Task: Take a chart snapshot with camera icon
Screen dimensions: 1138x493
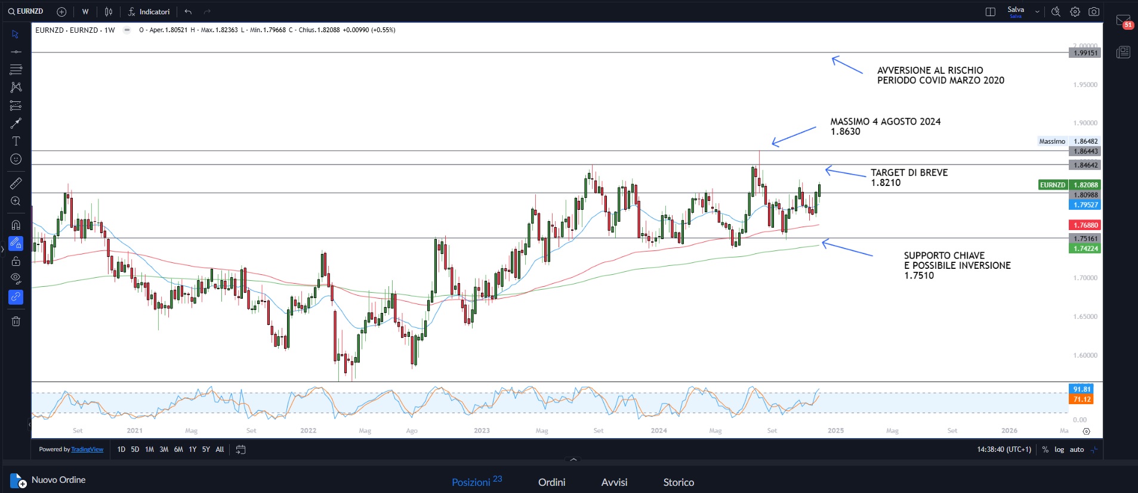Action: tap(1094, 12)
